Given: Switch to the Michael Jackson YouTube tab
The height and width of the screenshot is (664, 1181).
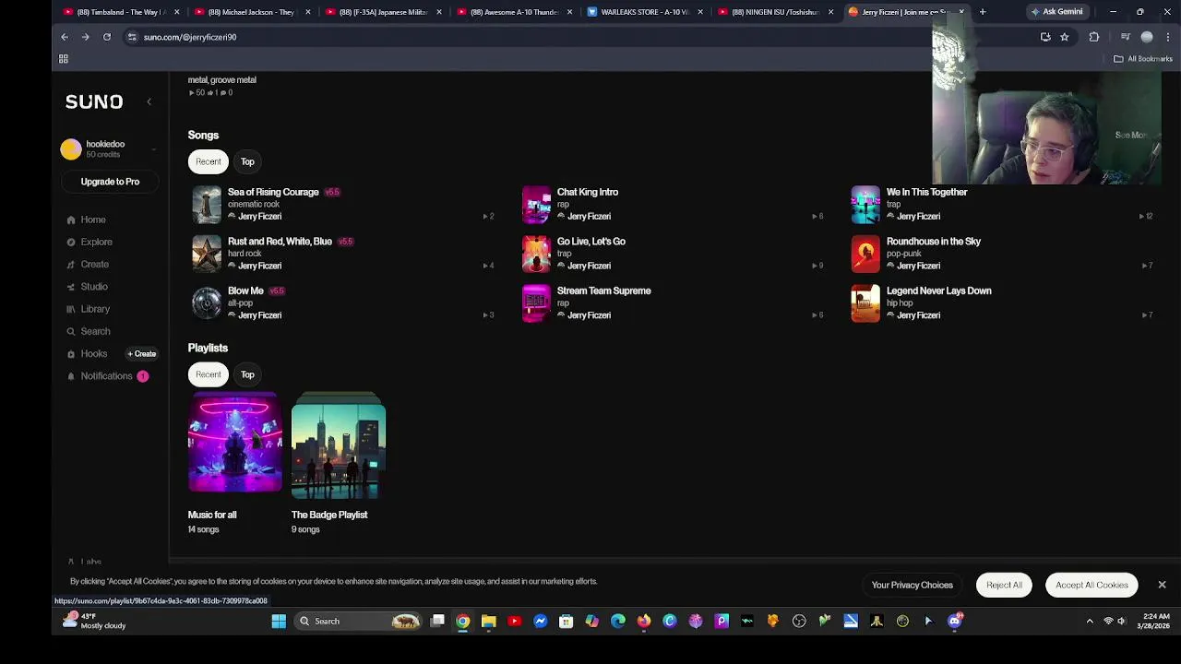Looking at the screenshot, I should click(x=251, y=12).
